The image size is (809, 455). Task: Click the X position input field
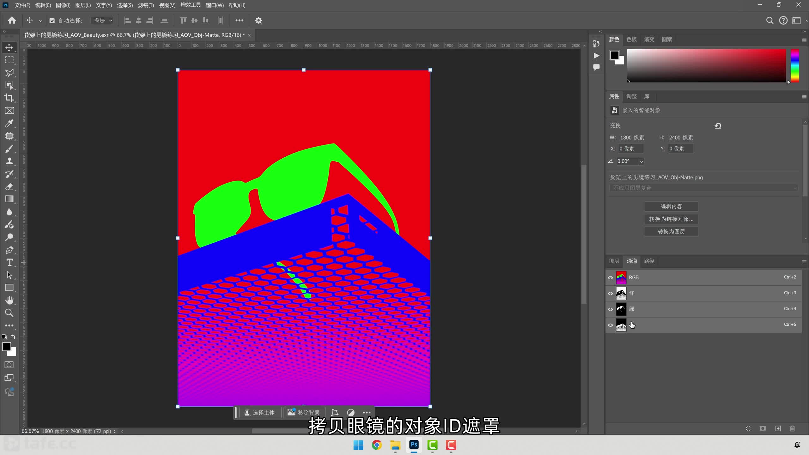point(631,149)
